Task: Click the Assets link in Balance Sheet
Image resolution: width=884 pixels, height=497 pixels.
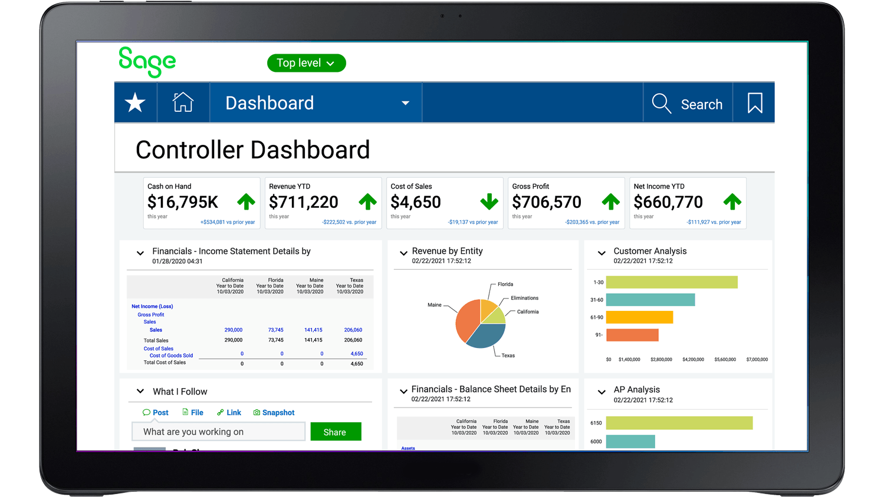Action: point(408,448)
